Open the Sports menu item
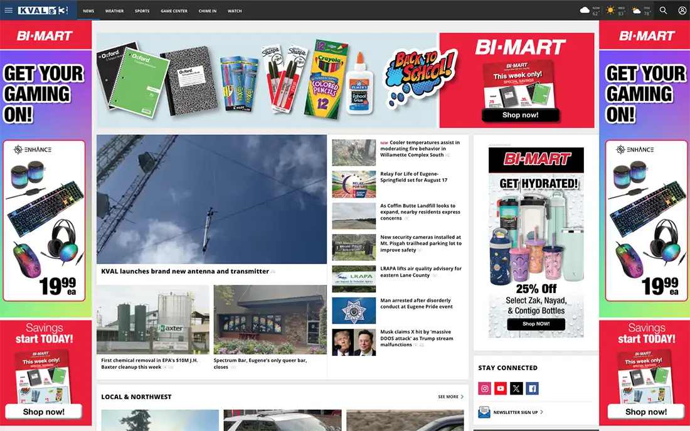Image resolution: width=690 pixels, height=431 pixels. point(142,11)
